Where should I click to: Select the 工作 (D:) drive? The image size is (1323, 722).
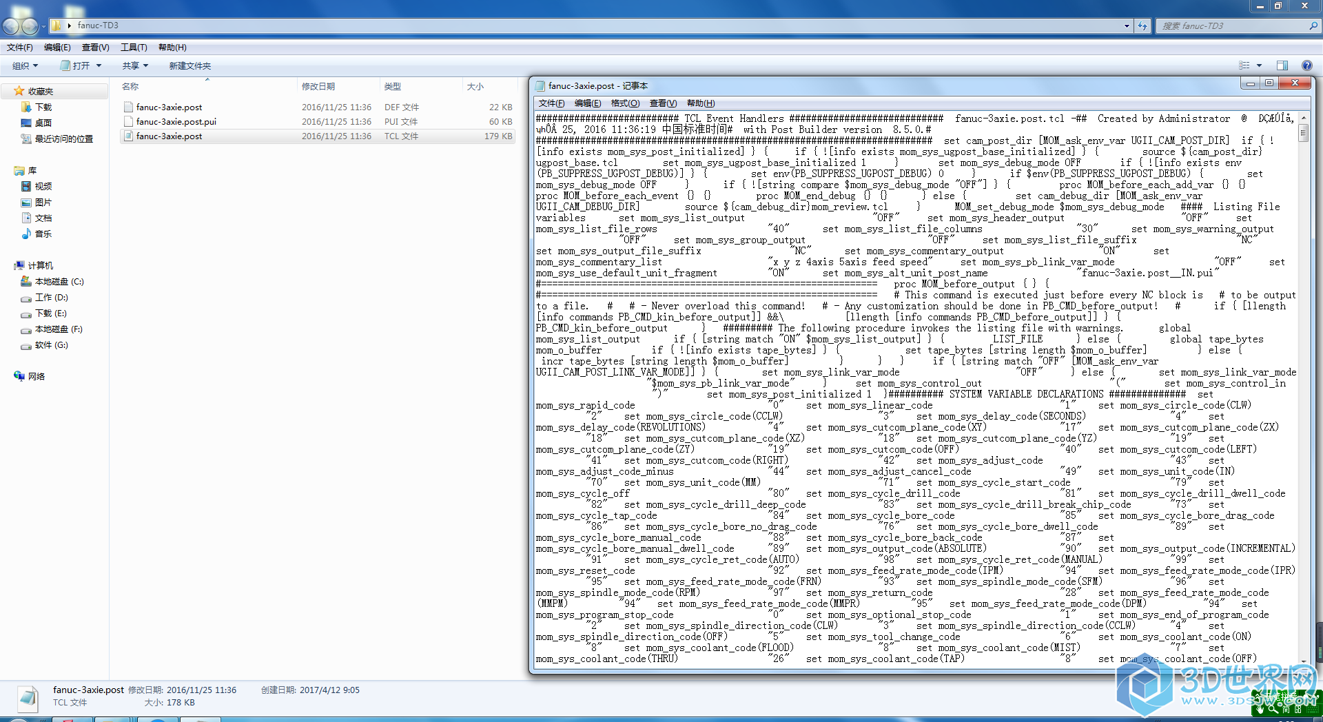click(x=52, y=297)
